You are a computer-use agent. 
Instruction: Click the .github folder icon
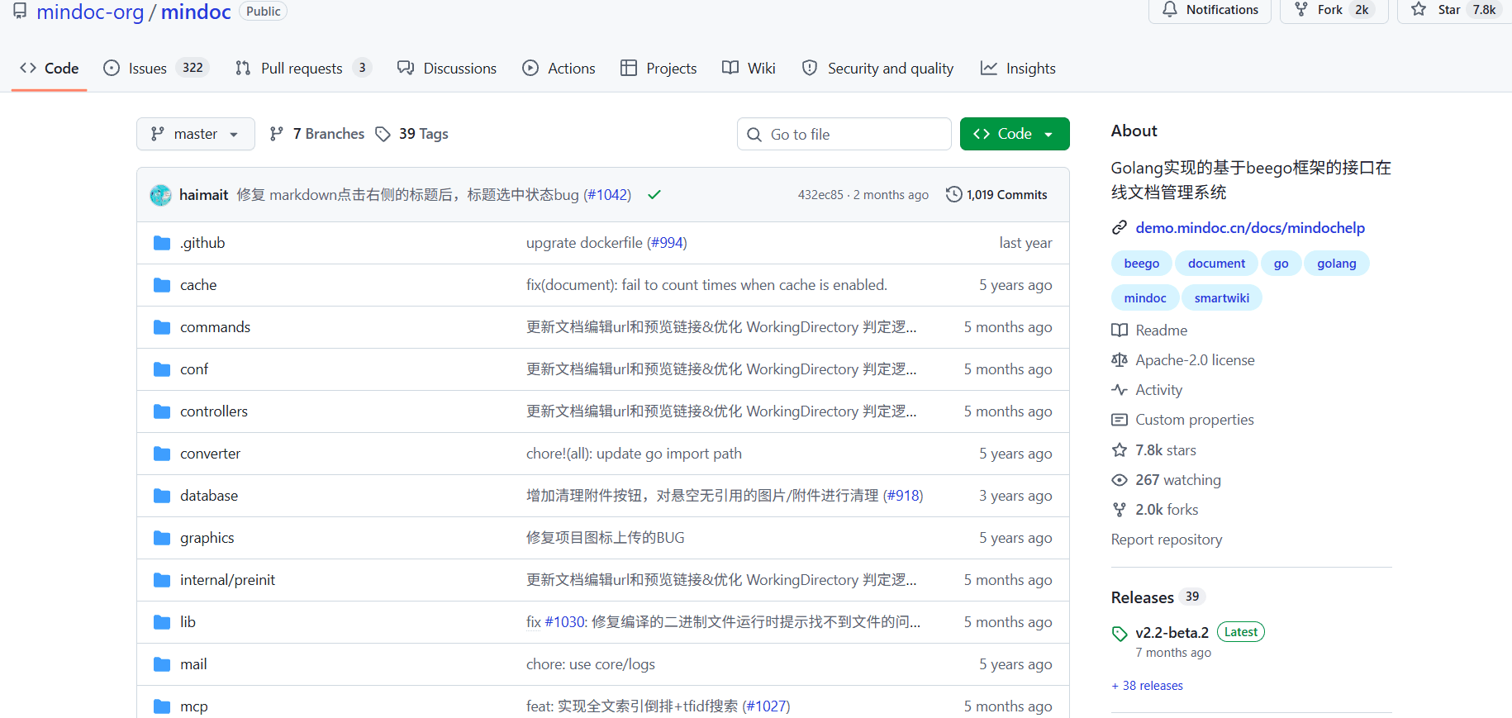tap(162, 243)
